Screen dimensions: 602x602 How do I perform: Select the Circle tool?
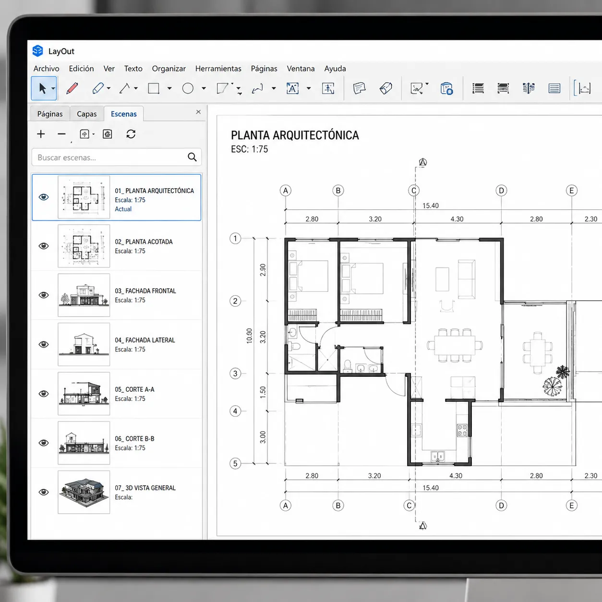point(188,88)
